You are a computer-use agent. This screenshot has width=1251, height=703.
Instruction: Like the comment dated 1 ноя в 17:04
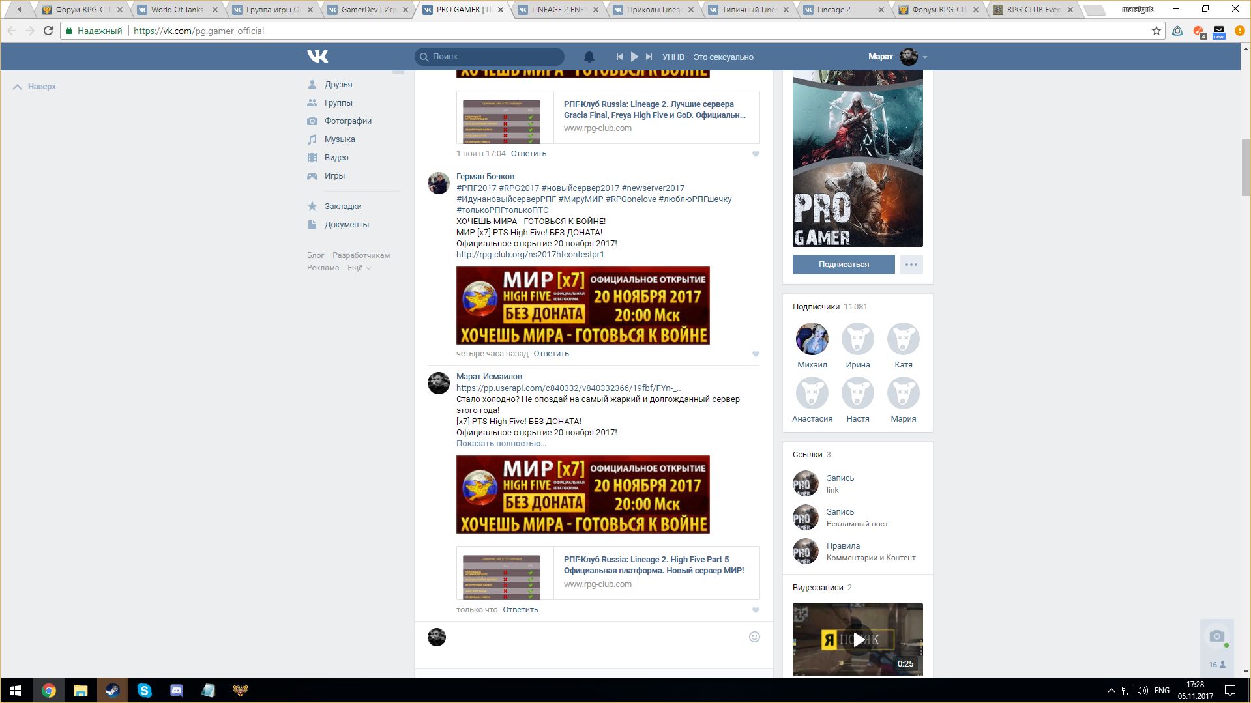click(756, 154)
